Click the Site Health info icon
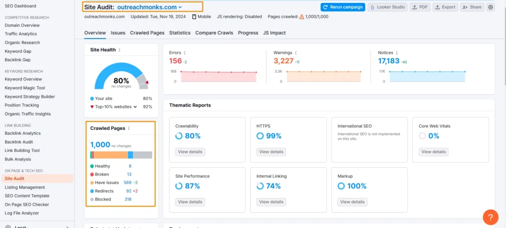The height and width of the screenshot is (228, 506). (x=120, y=50)
